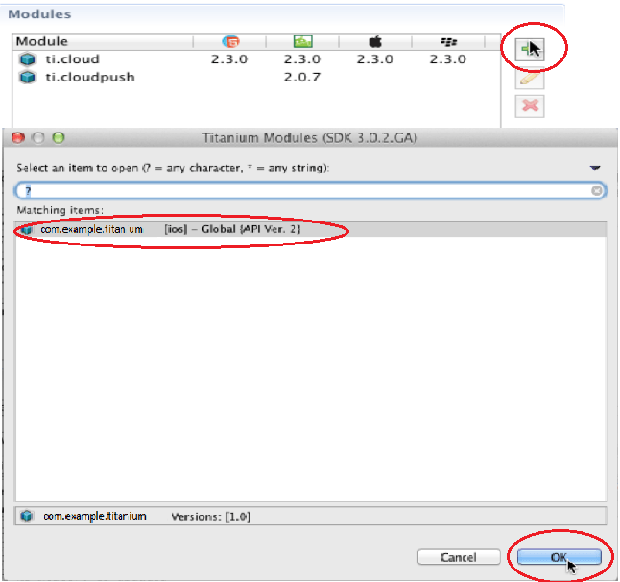Click the Versions: [1.0] details text
Viewport: 620px width, 582px height.
click(210, 517)
